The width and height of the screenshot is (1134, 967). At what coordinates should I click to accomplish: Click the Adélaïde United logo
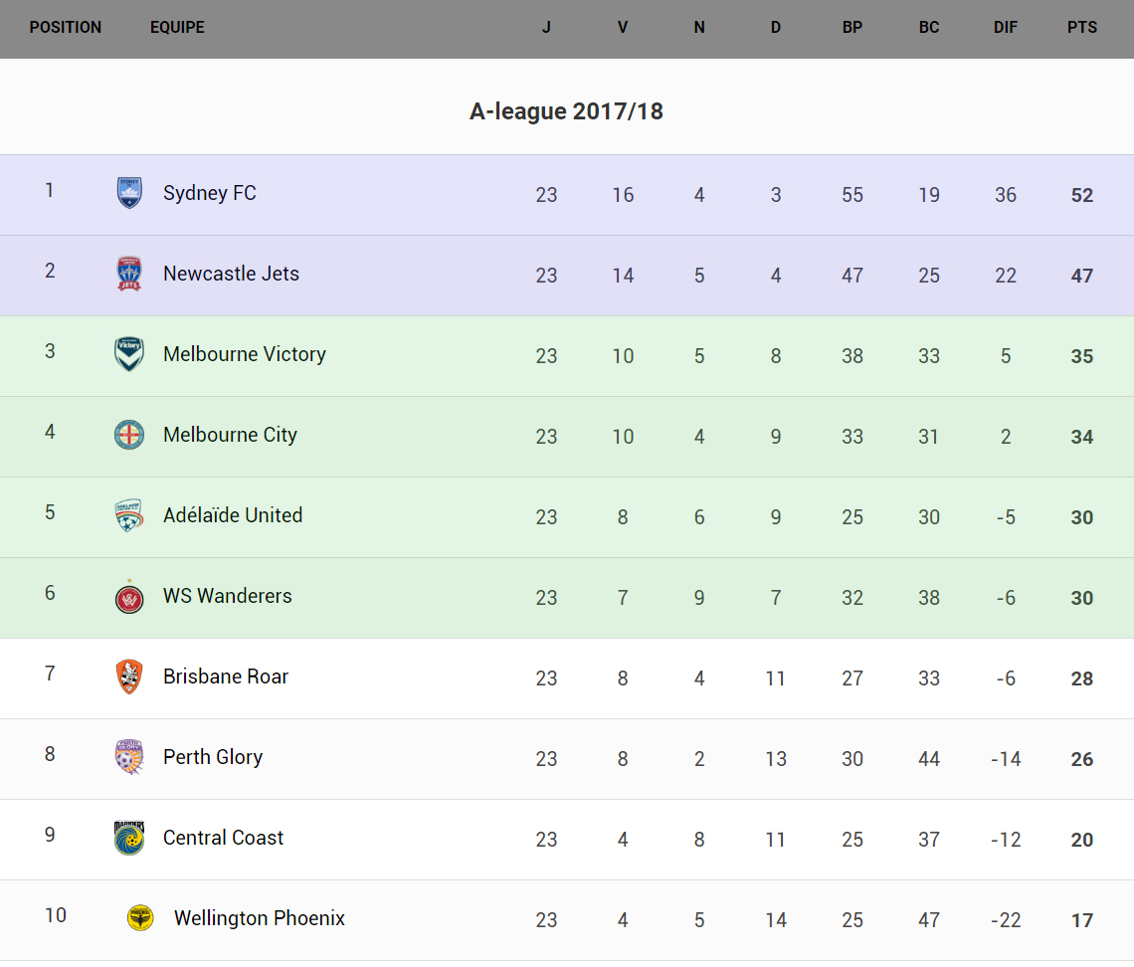pyautogui.click(x=129, y=515)
